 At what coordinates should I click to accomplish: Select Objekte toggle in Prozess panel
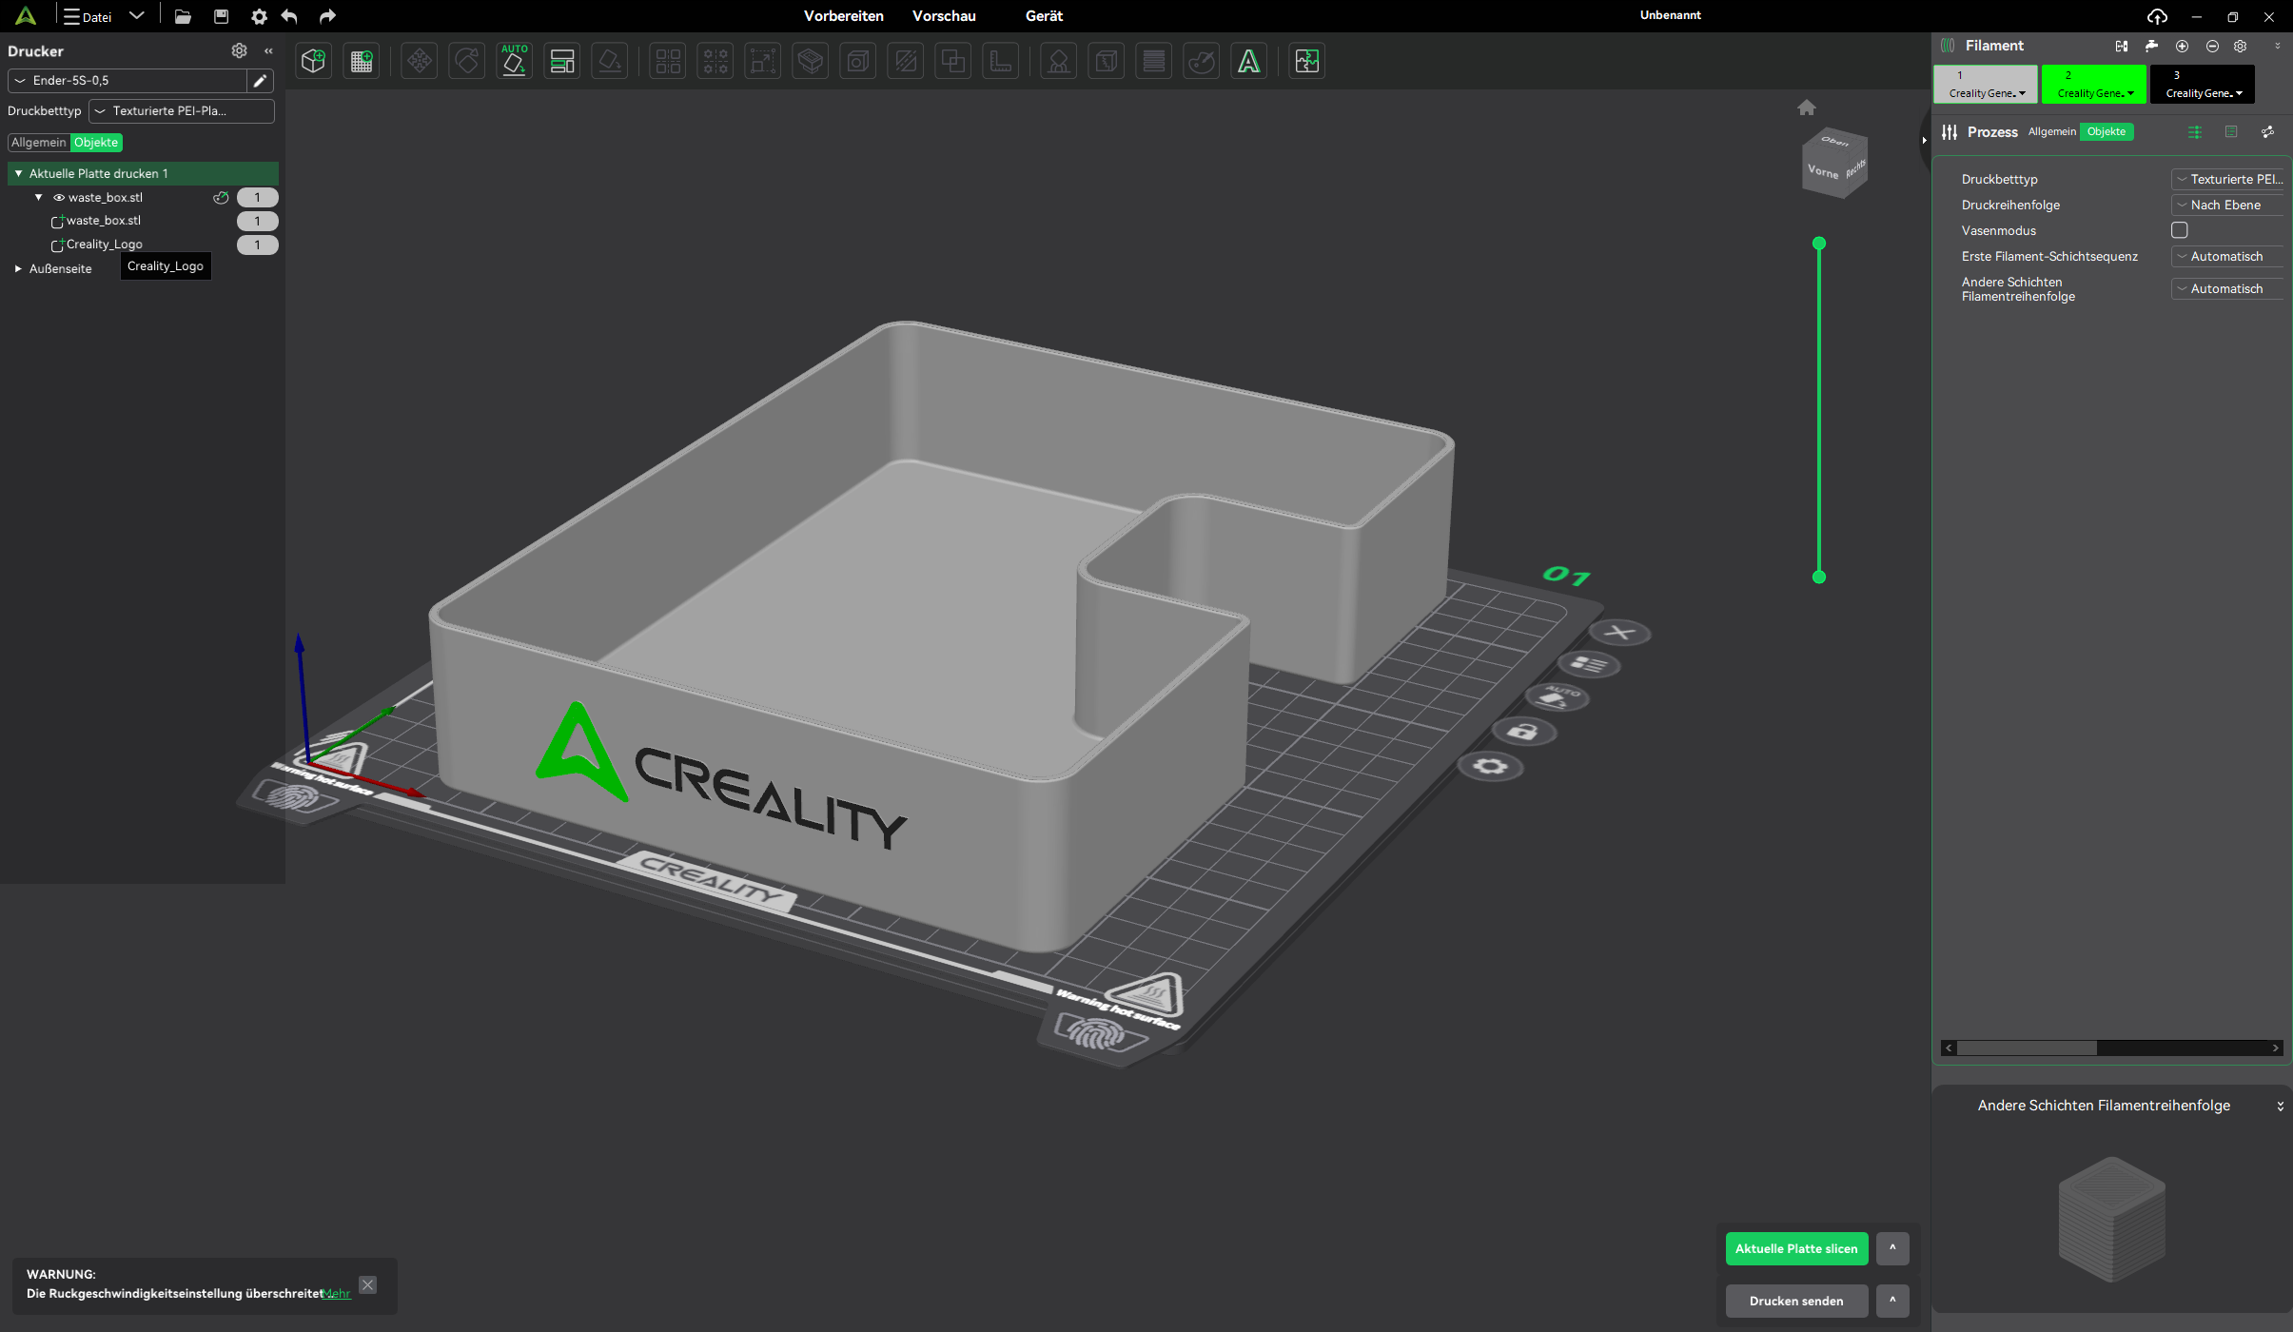(2107, 132)
